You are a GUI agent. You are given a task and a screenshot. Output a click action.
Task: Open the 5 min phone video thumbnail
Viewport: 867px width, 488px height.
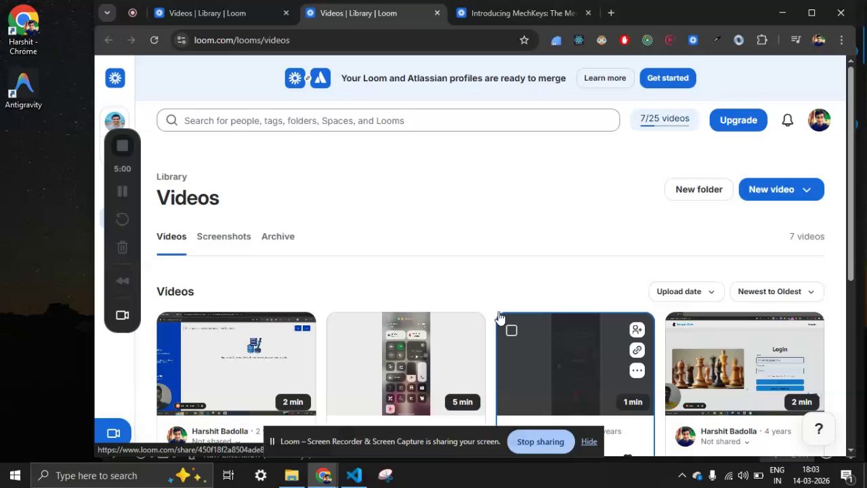[x=406, y=364]
